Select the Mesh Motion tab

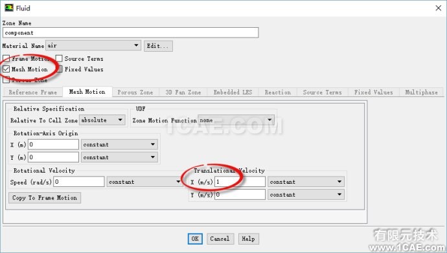click(87, 92)
